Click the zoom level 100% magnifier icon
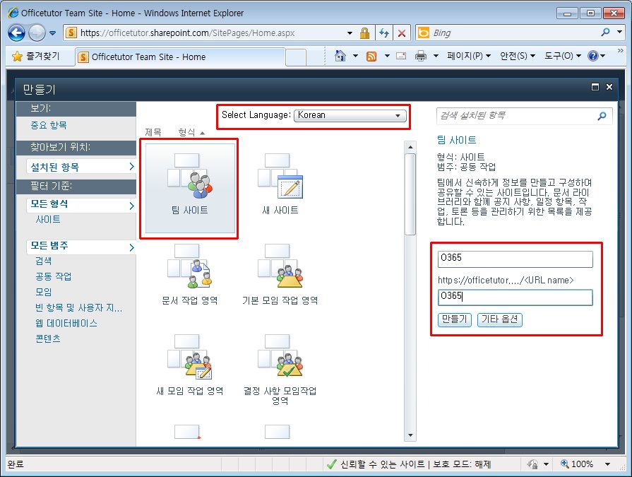Viewport: 632px width, 477px height. tap(565, 464)
